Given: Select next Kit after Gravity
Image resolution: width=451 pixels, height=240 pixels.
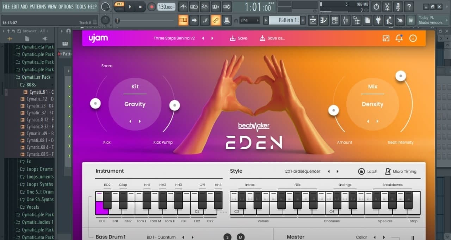Looking at the screenshot, I should click(140, 121).
